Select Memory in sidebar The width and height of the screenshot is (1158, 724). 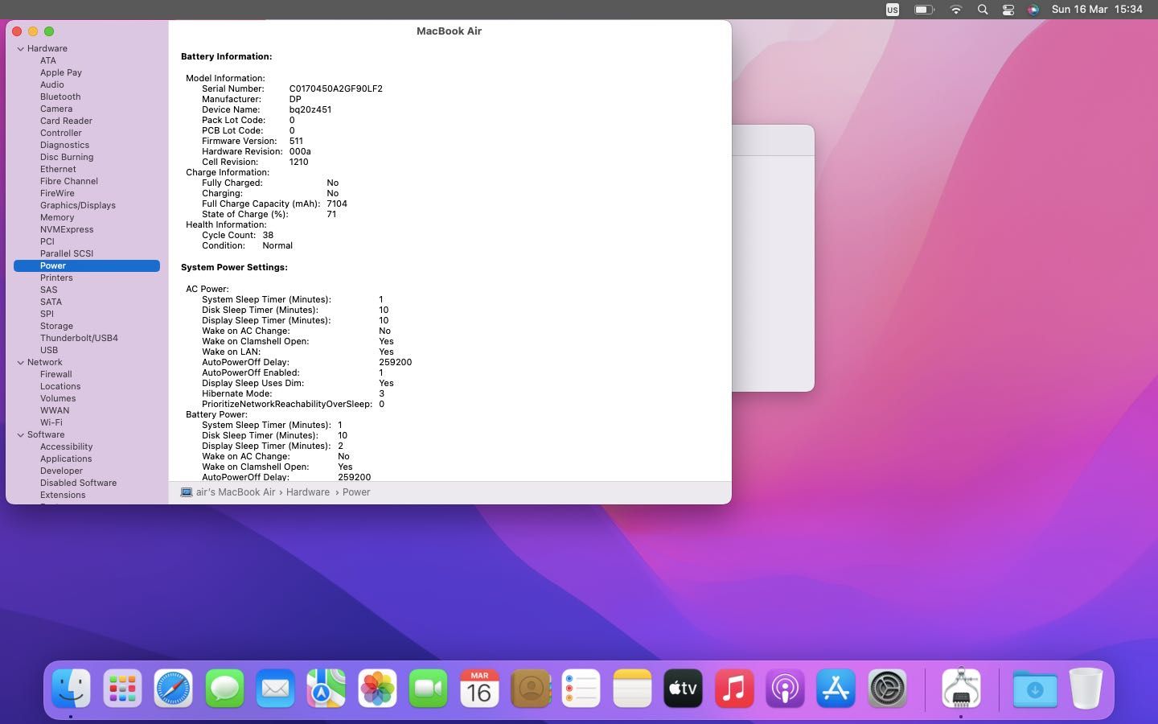(x=57, y=217)
